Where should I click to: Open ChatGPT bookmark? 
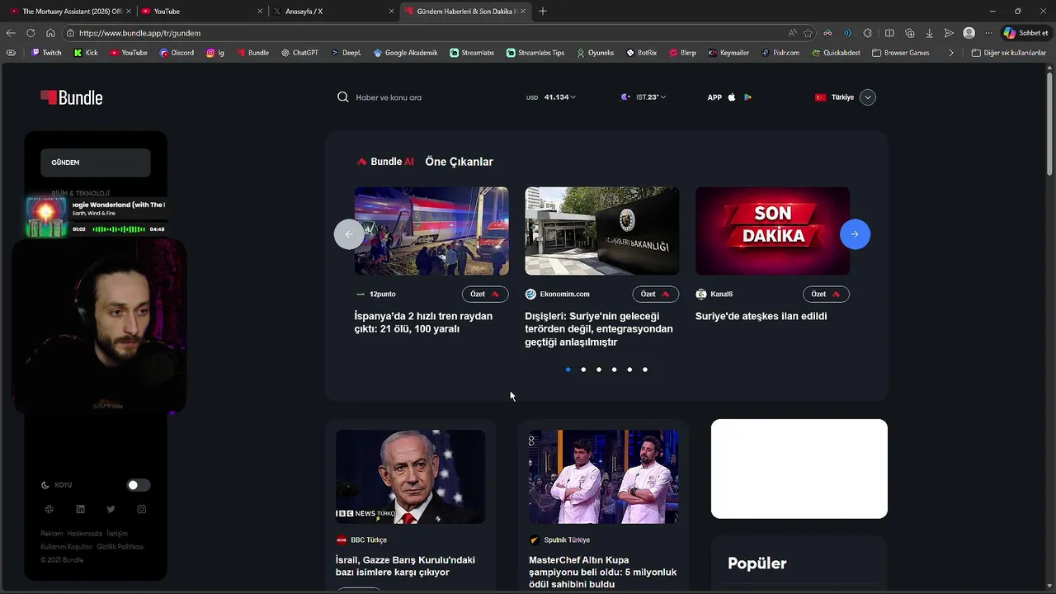[x=299, y=53]
